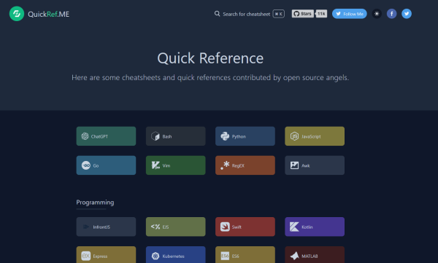Screen dimensions: 438x263
Task: Click the Go gopher logo icon
Action: click(85, 165)
